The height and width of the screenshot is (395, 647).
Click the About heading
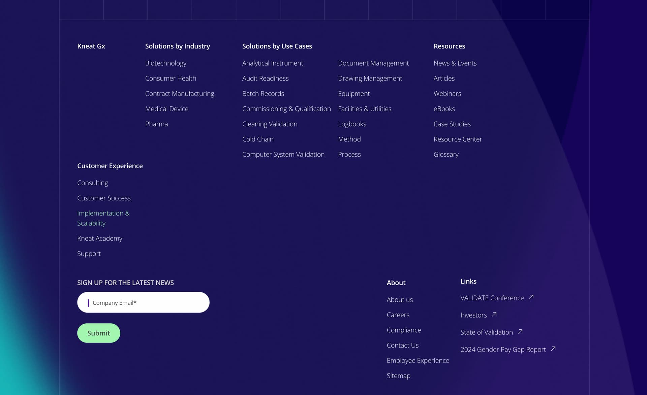396,283
